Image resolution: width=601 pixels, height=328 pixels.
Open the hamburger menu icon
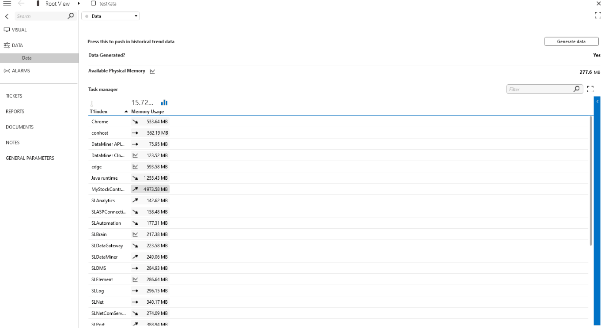(6, 4)
